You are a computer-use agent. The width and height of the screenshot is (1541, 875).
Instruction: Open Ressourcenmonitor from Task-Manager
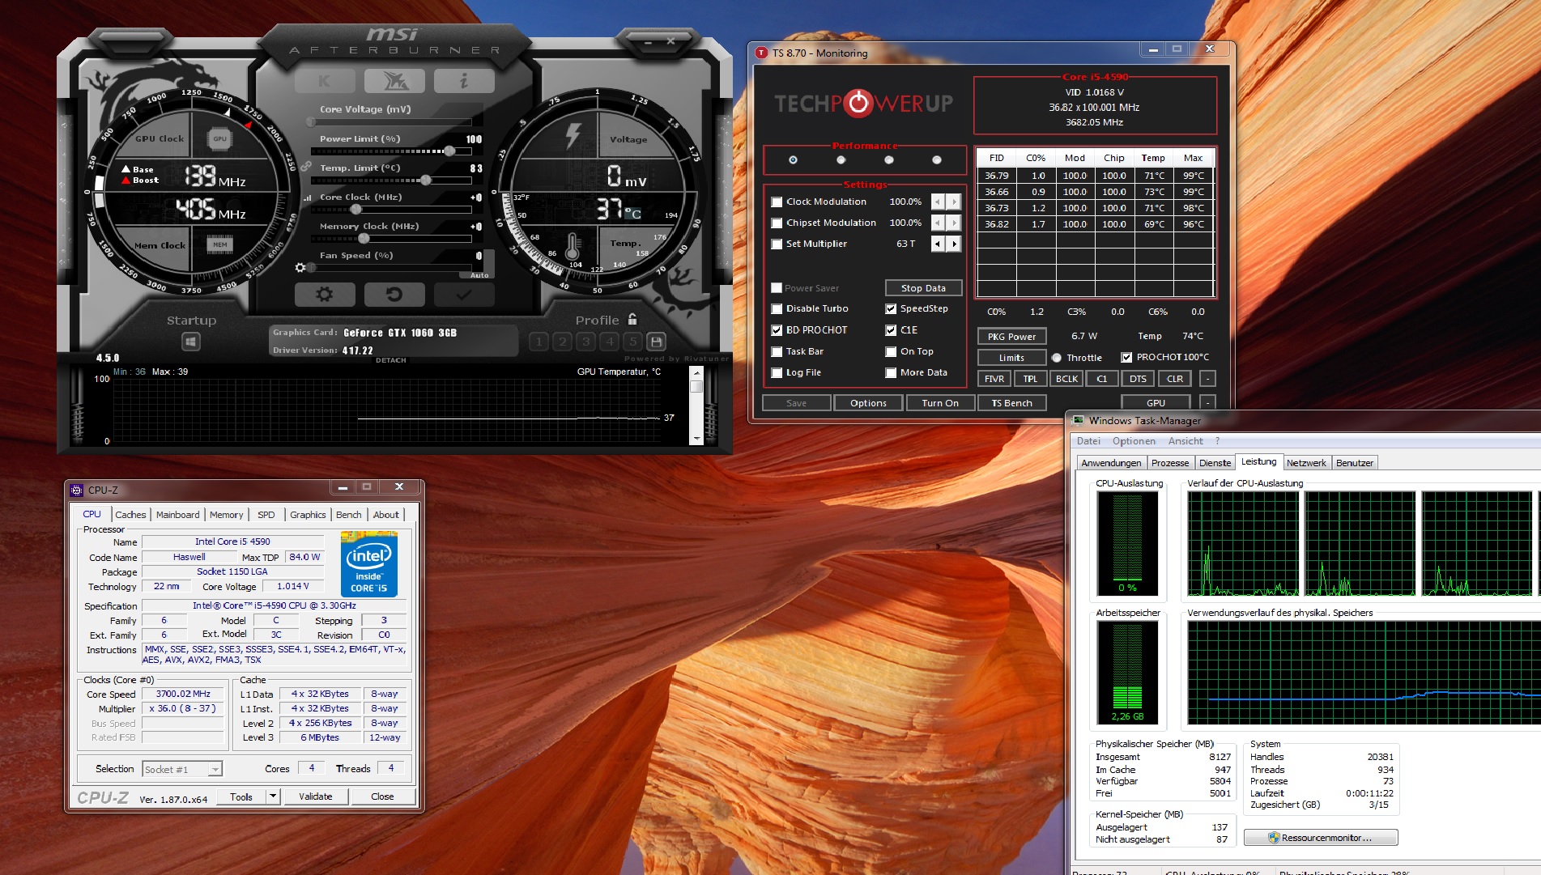coord(1321,838)
